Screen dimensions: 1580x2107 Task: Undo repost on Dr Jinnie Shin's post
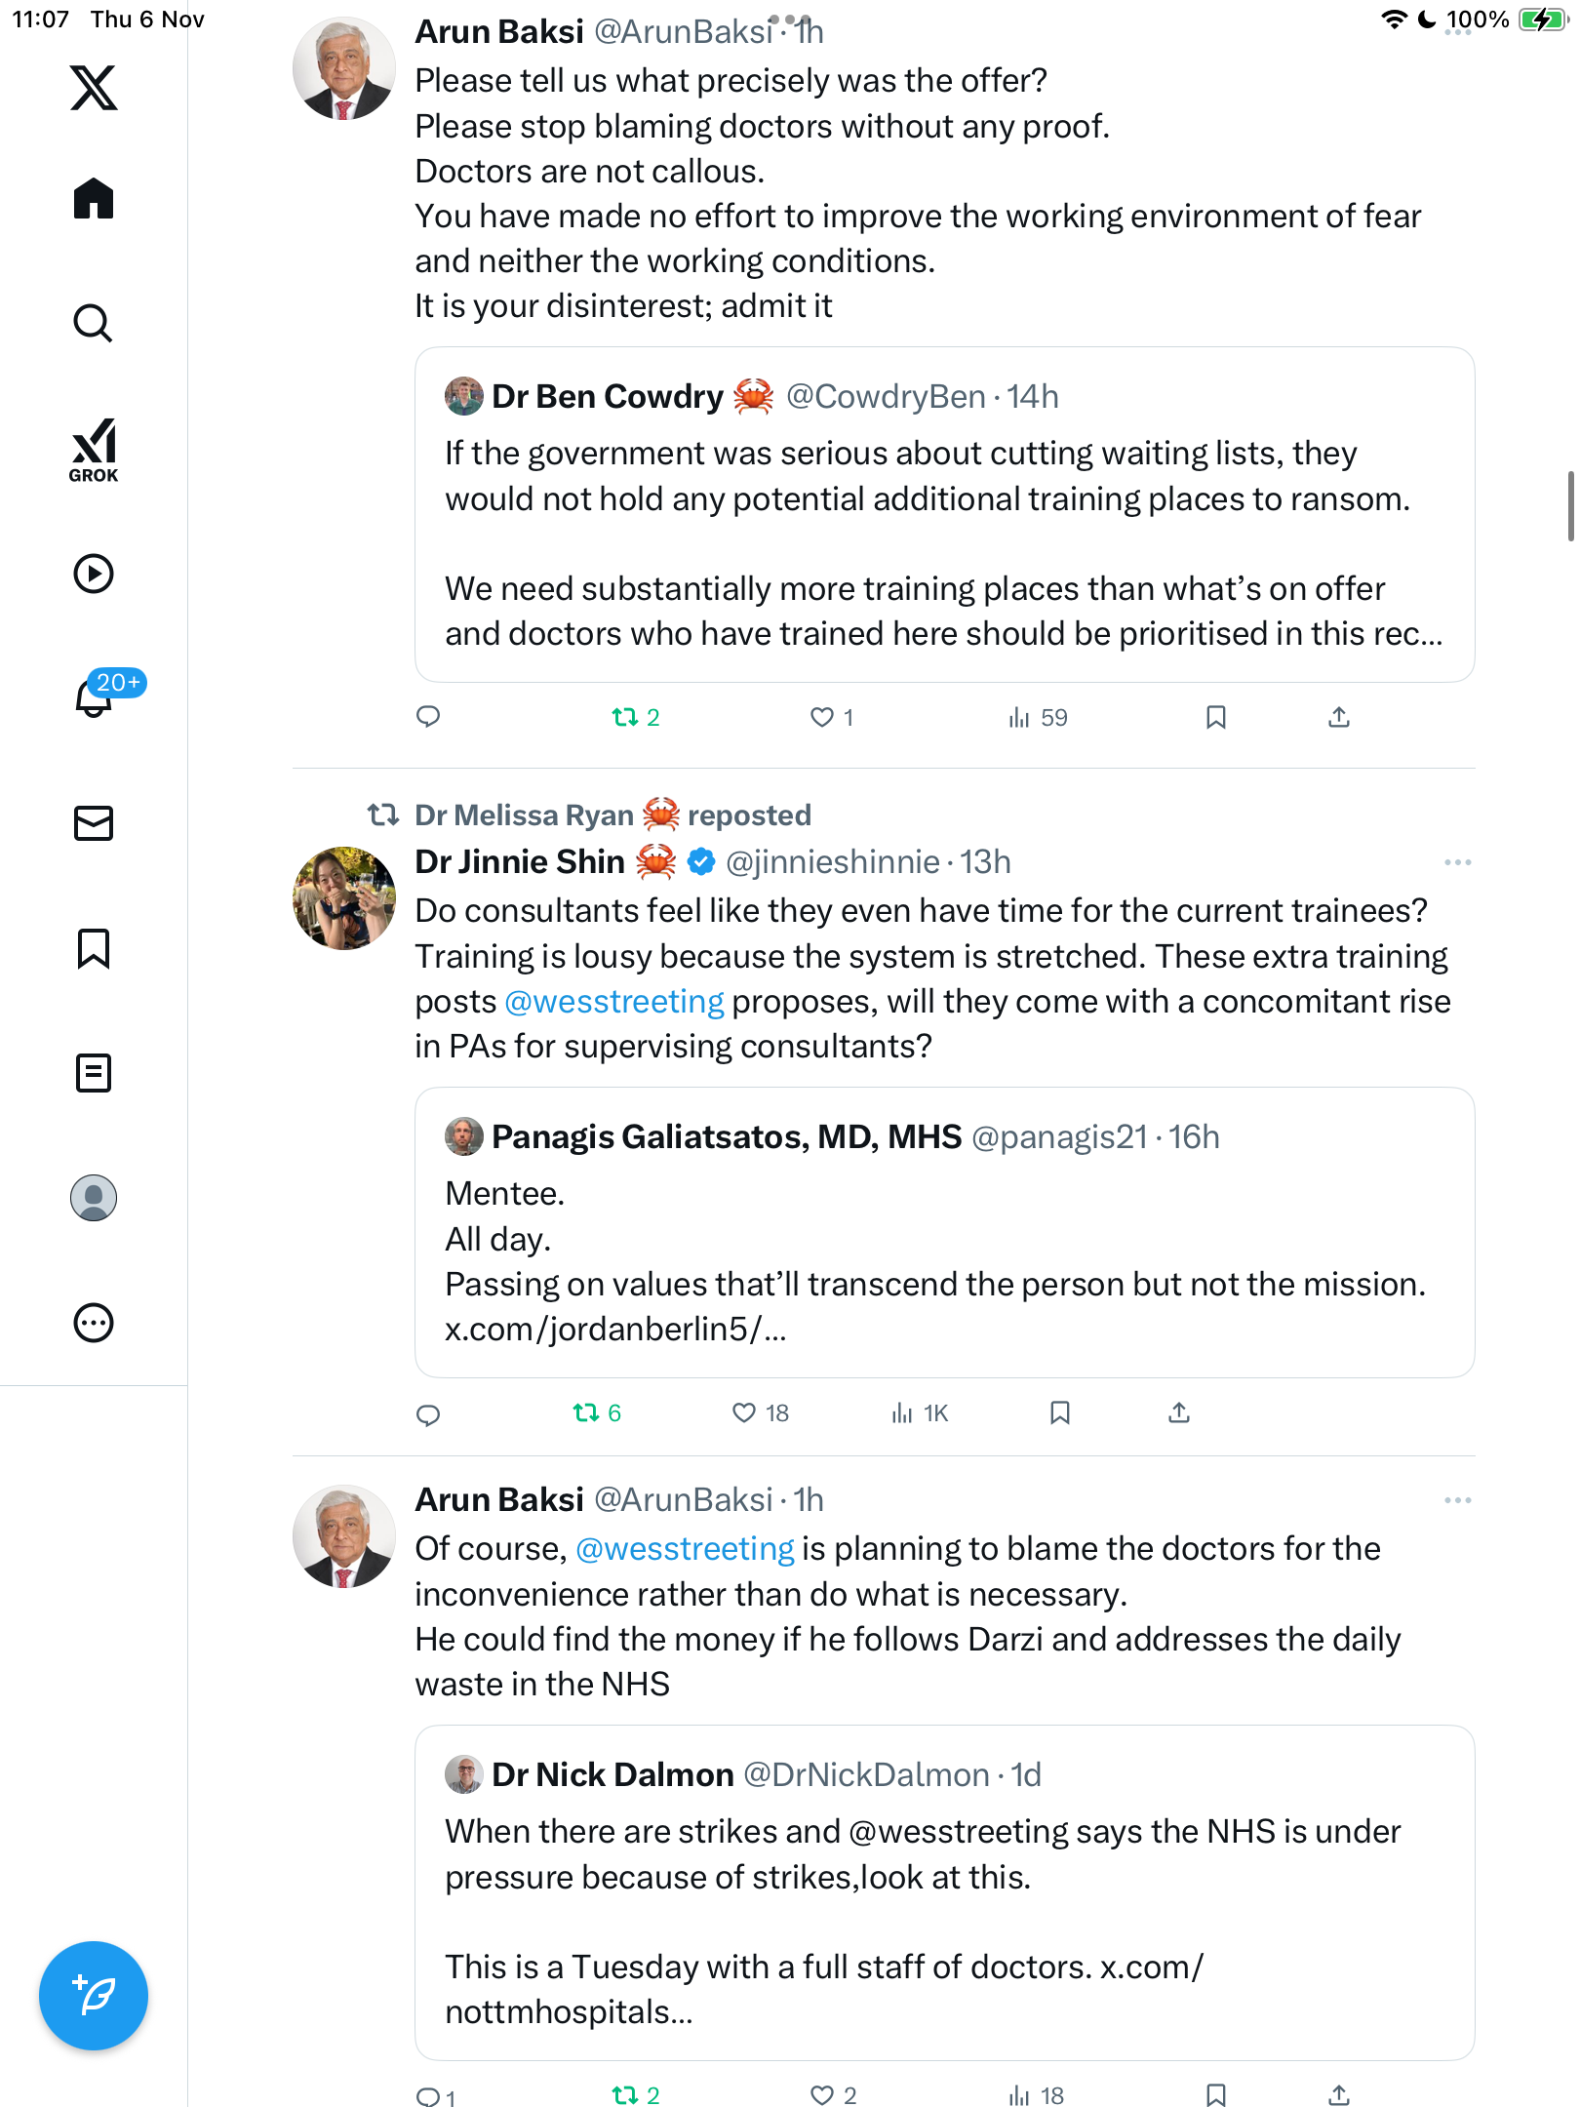tap(586, 1412)
